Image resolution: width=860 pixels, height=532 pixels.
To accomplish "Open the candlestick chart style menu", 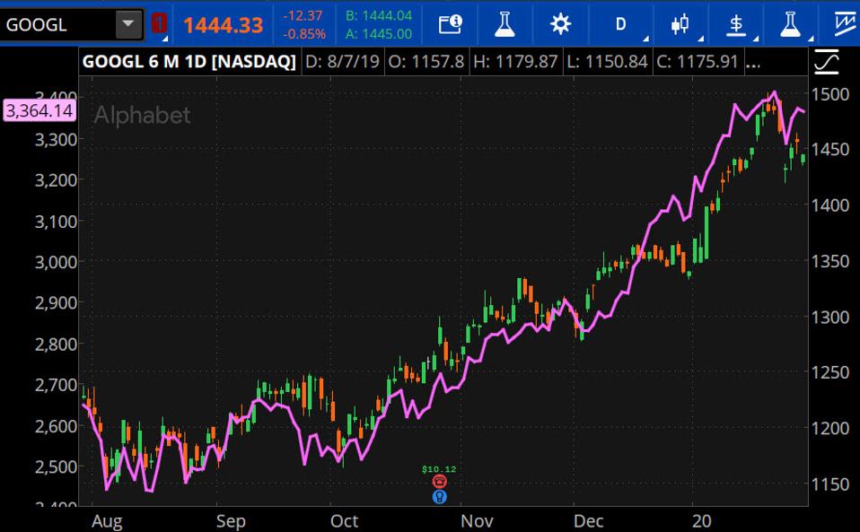I will tap(680, 24).
